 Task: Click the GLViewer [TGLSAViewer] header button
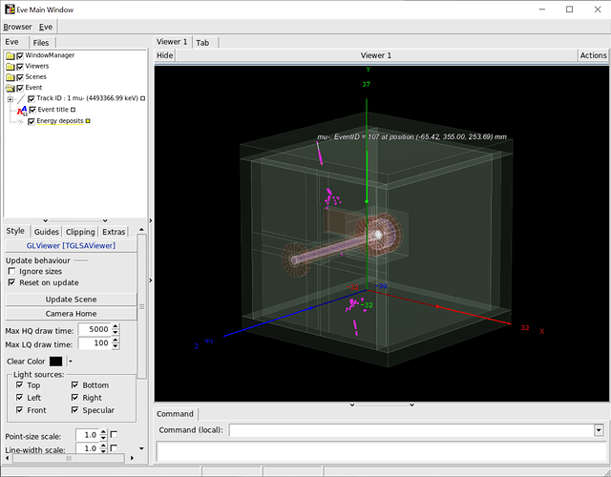71,246
